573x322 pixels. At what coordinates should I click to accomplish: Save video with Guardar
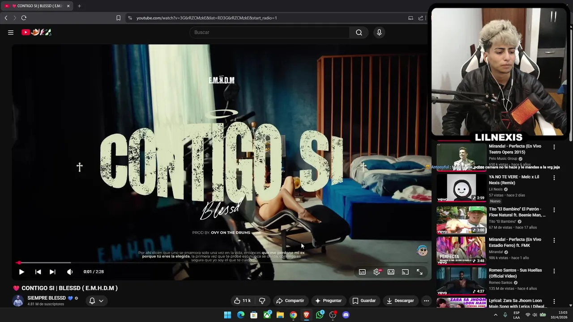(364, 301)
